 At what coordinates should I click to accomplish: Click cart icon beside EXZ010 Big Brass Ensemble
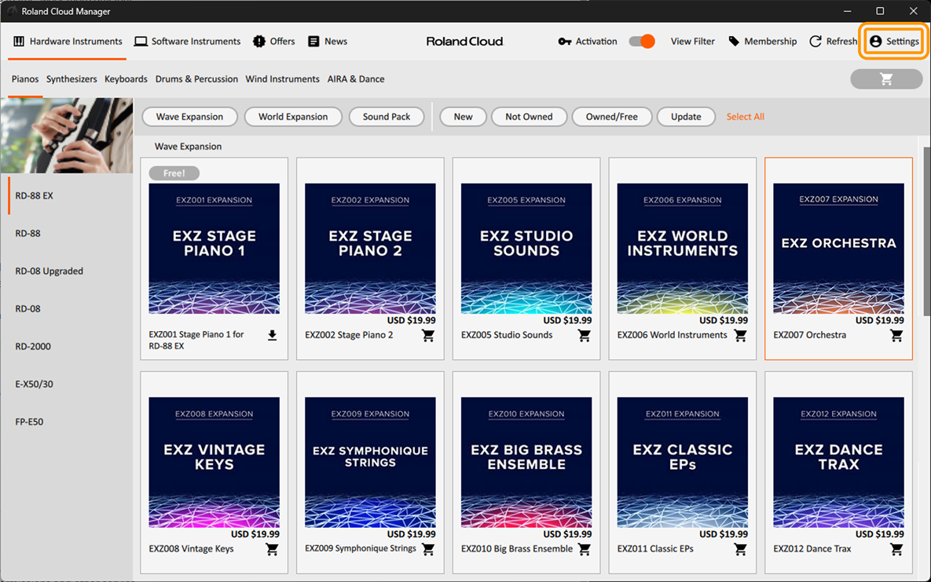coord(584,549)
